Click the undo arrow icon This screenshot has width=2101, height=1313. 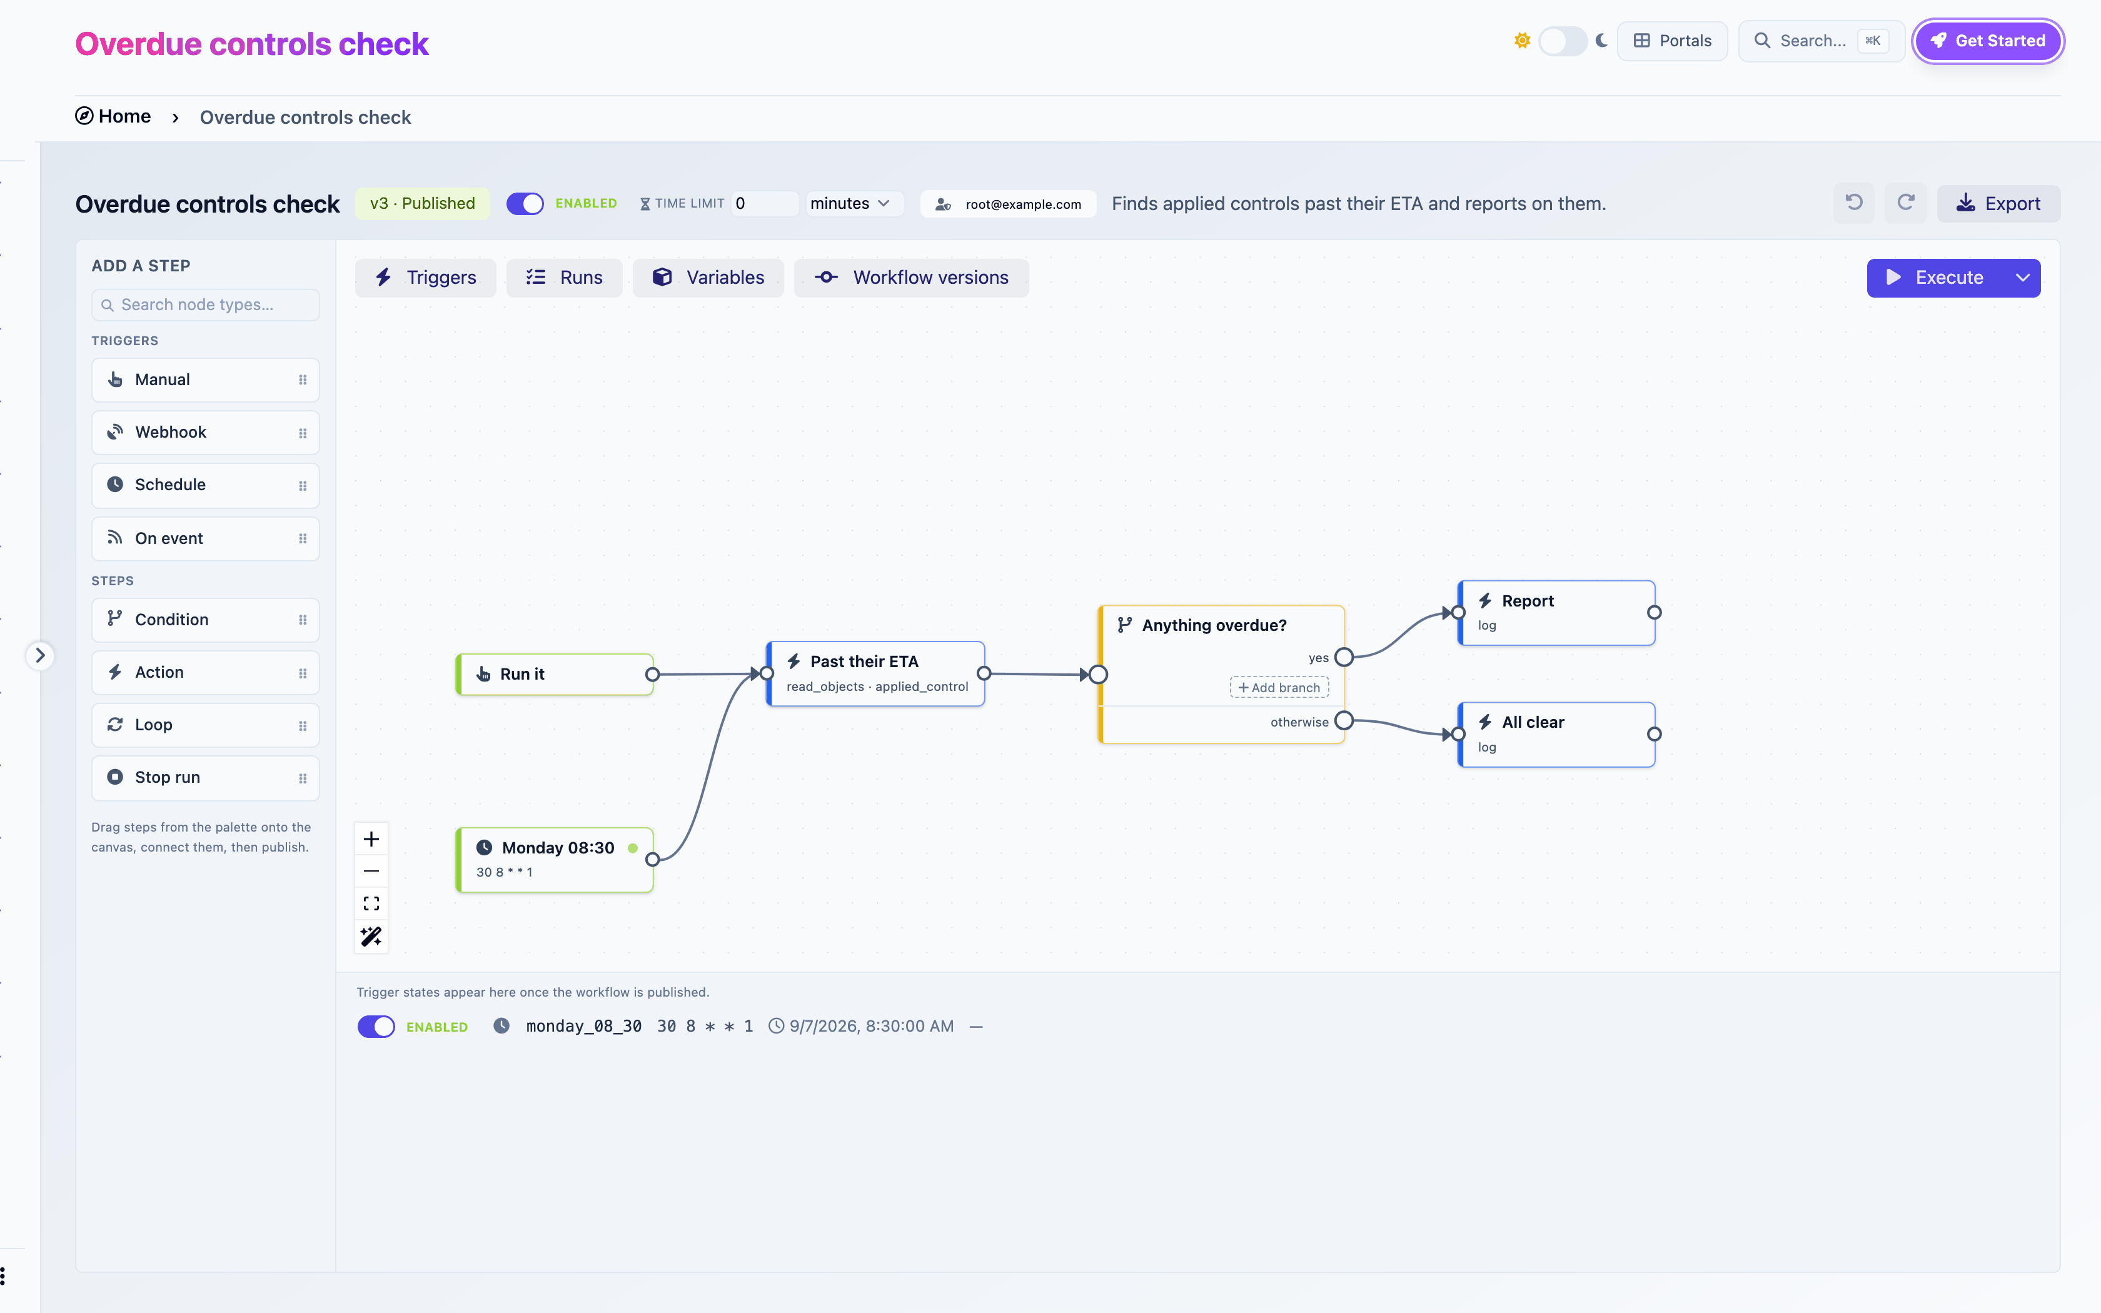click(x=1853, y=203)
